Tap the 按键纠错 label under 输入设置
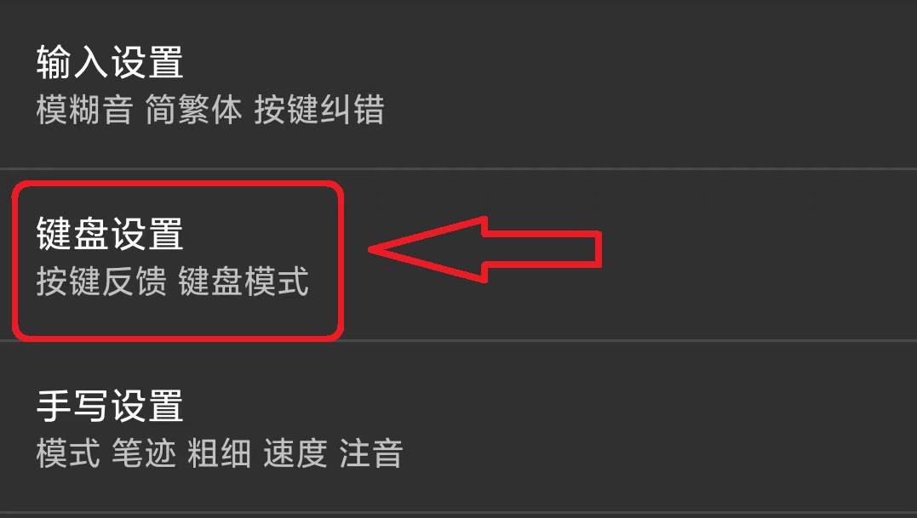The image size is (917, 518). [x=318, y=110]
